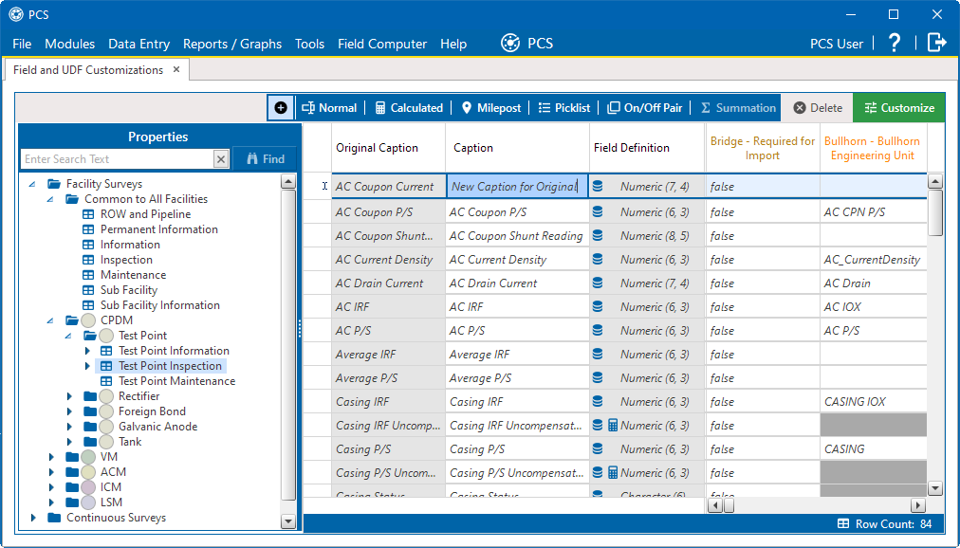Open the Field Computer menu

pos(382,44)
